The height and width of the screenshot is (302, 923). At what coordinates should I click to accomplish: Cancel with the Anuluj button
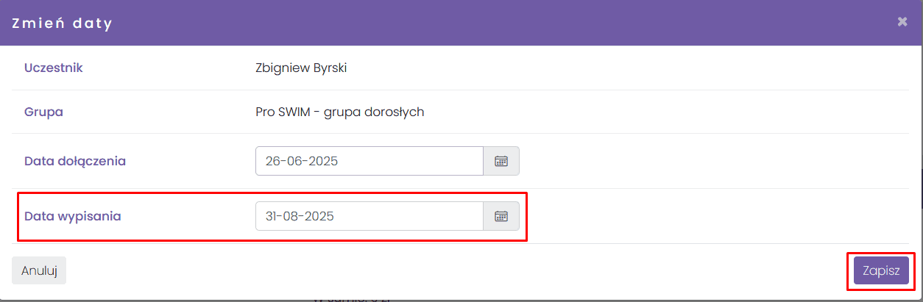tap(39, 270)
